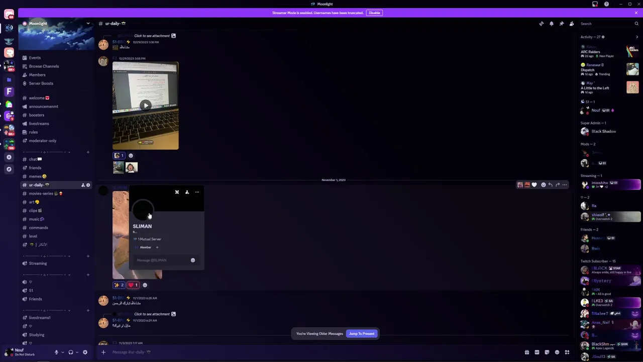Add a channel to the first category
643x362 pixels.
[x=88, y=152]
